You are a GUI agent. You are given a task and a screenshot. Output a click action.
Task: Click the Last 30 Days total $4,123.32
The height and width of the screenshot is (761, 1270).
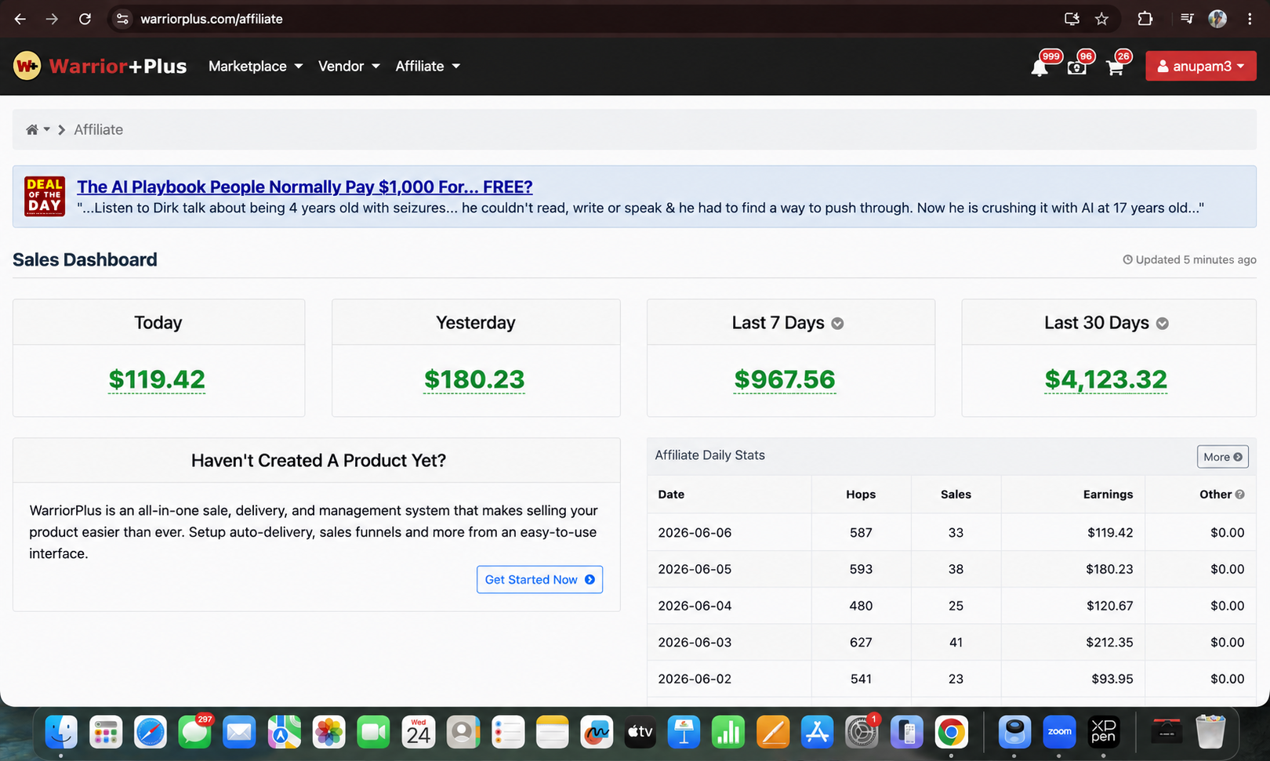(x=1106, y=379)
